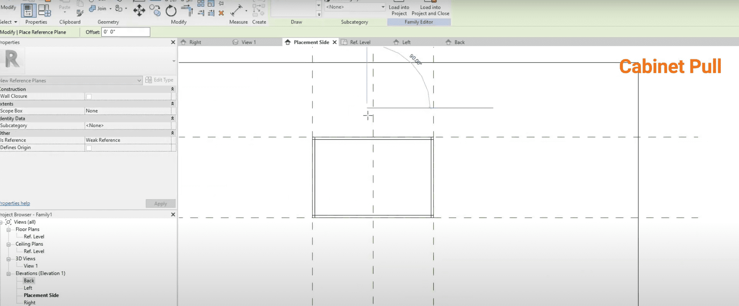This screenshot has height=306, width=739.
Task: Choose the Trim/Extend to Corner tool
Action: coord(187,10)
